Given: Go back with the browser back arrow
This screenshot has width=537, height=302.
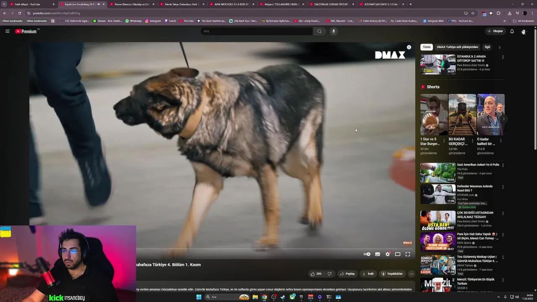Looking at the screenshot, I should pos(5,13).
